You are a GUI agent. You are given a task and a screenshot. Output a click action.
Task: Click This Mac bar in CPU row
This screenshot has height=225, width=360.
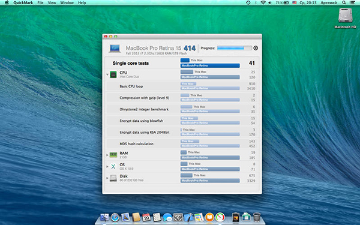[x=187, y=72]
